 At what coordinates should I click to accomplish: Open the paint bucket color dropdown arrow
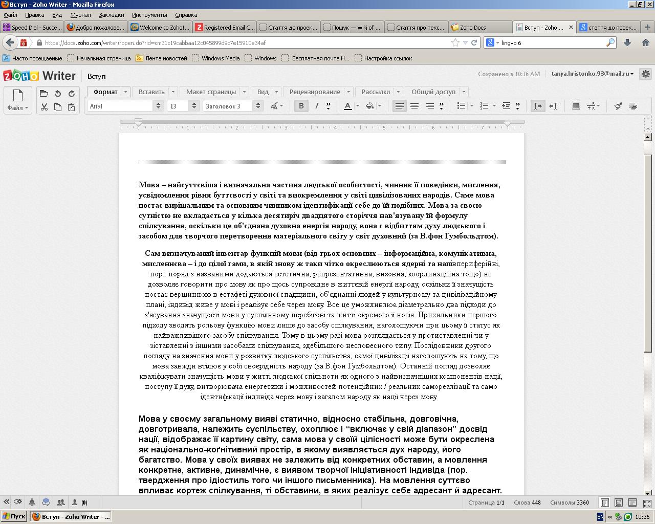[380, 106]
